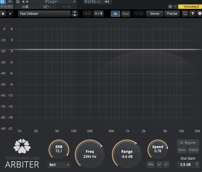Click the redo arrow icon
The width and height of the screenshot is (202, 172).
click(x=10, y=14)
